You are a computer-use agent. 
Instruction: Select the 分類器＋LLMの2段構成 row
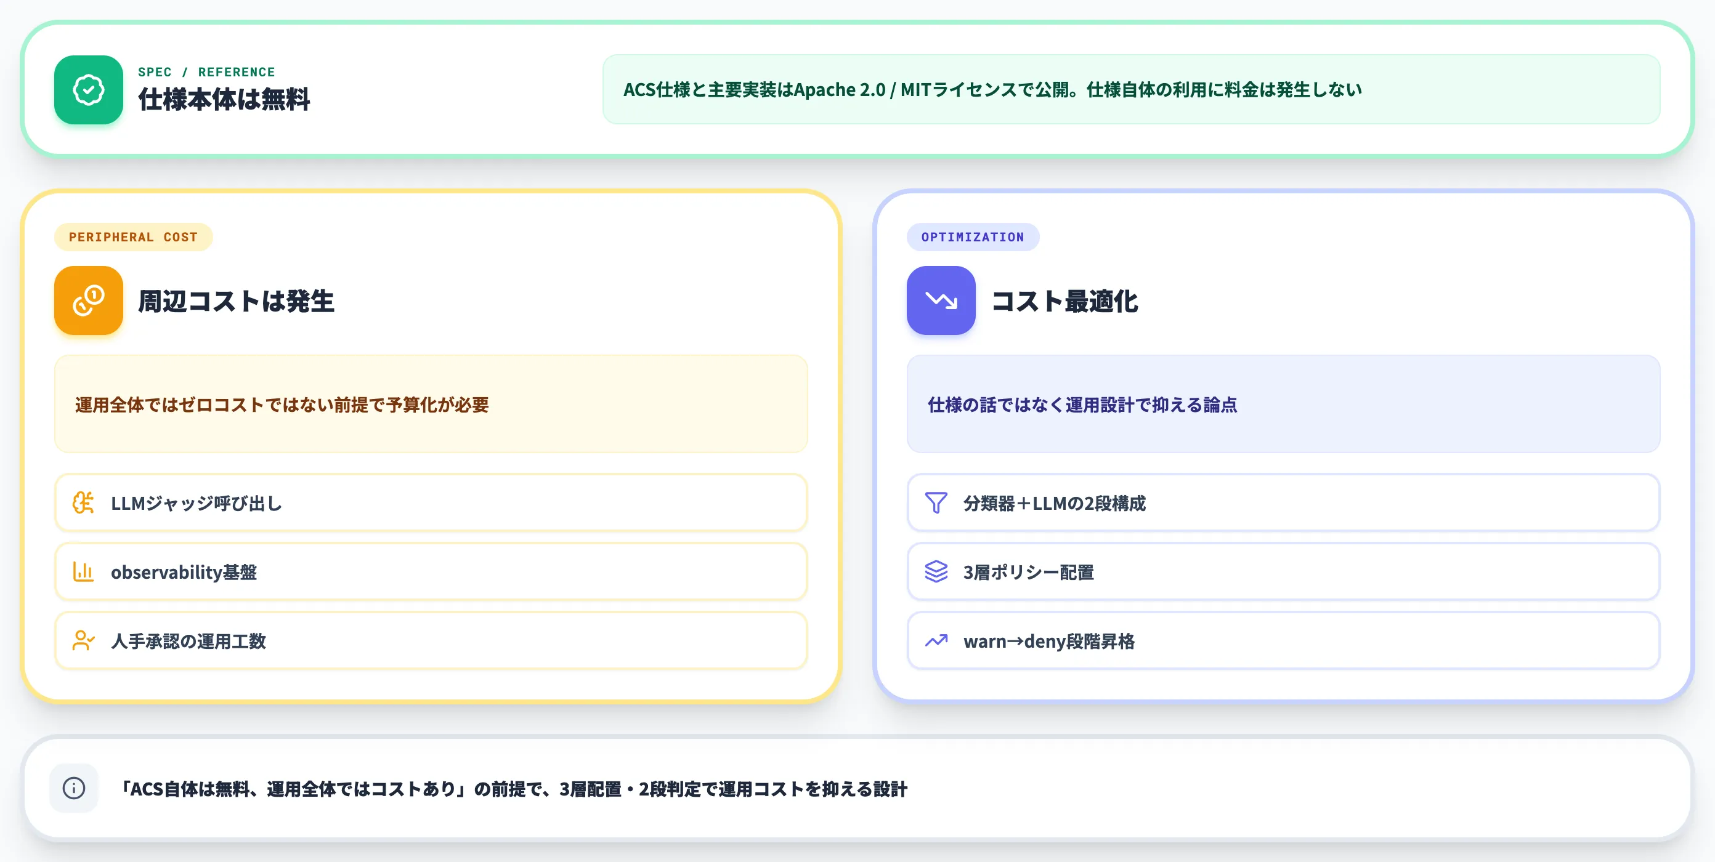pos(1283,502)
